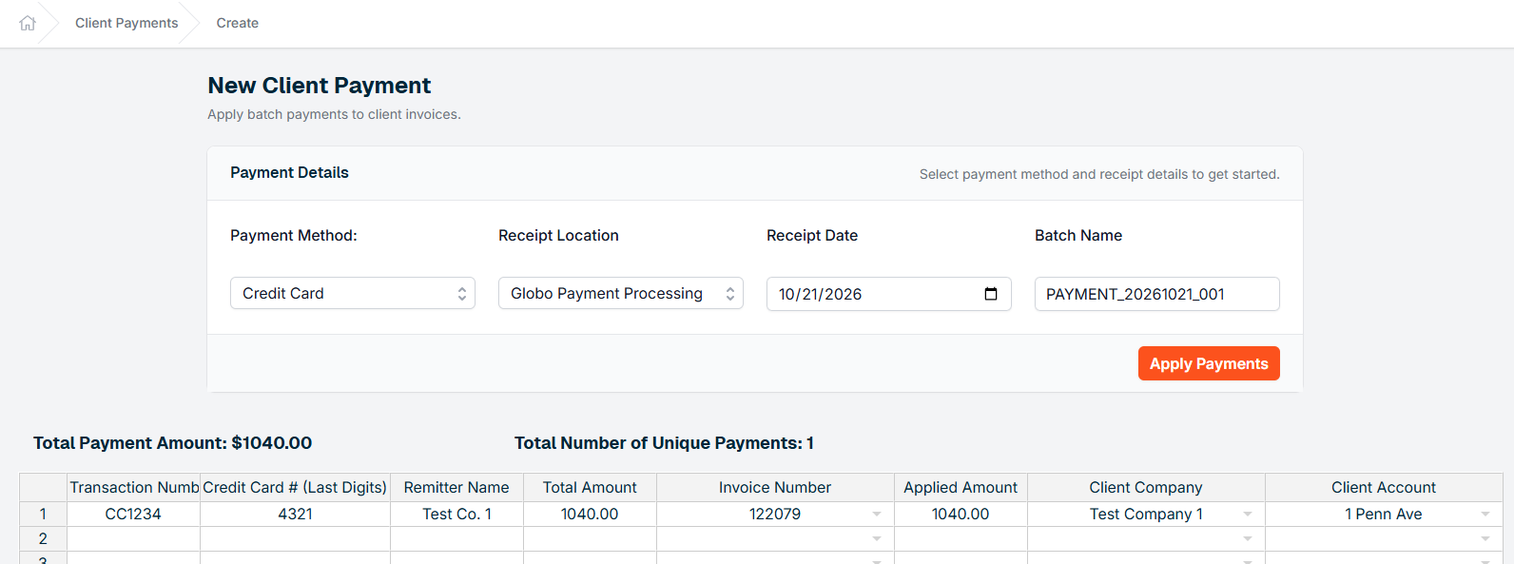Open dropdown arrow for invoice 122079
1514x564 pixels.
click(877, 515)
